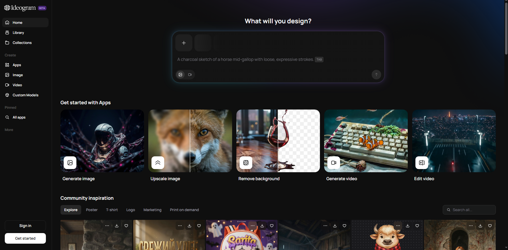Open more options on first community image

[x=107, y=226]
